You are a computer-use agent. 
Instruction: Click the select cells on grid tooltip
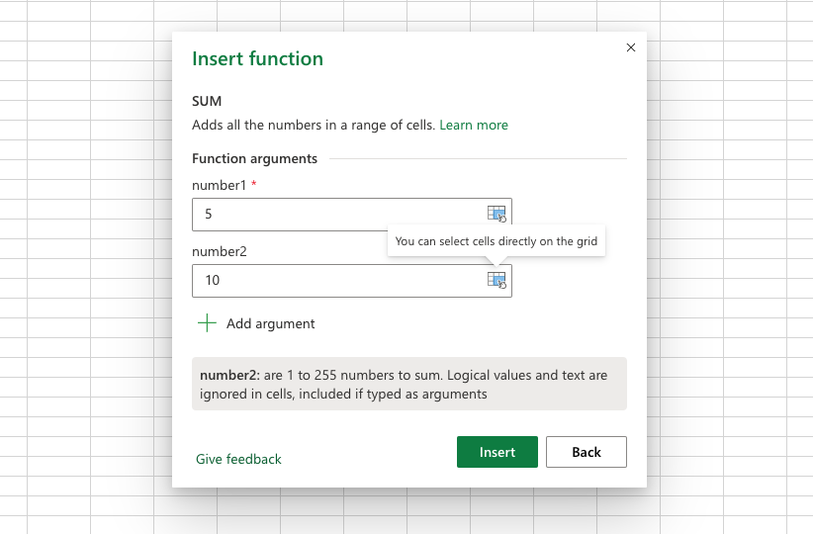click(496, 241)
